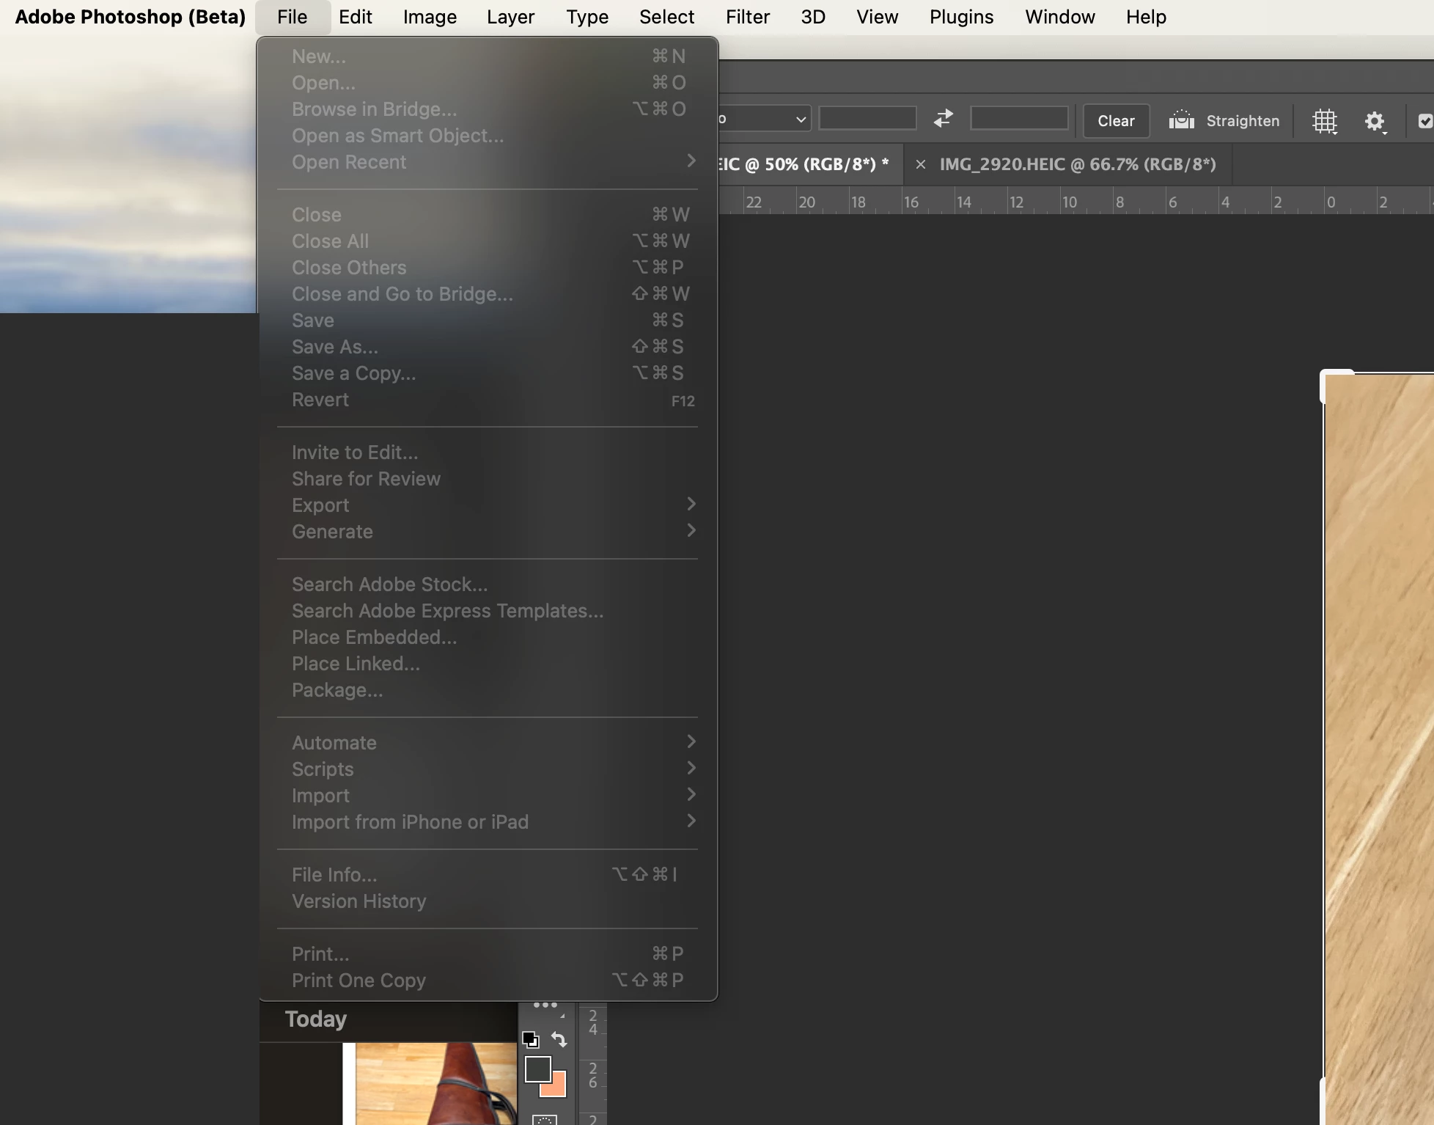Image resolution: width=1434 pixels, height=1125 pixels.
Task: Click the crop height input field
Action: coord(1019,118)
